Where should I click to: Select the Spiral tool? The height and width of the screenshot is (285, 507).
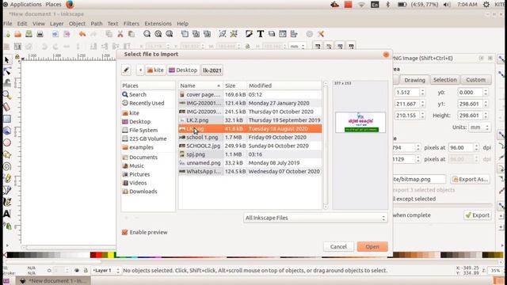click(x=7, y=166)
